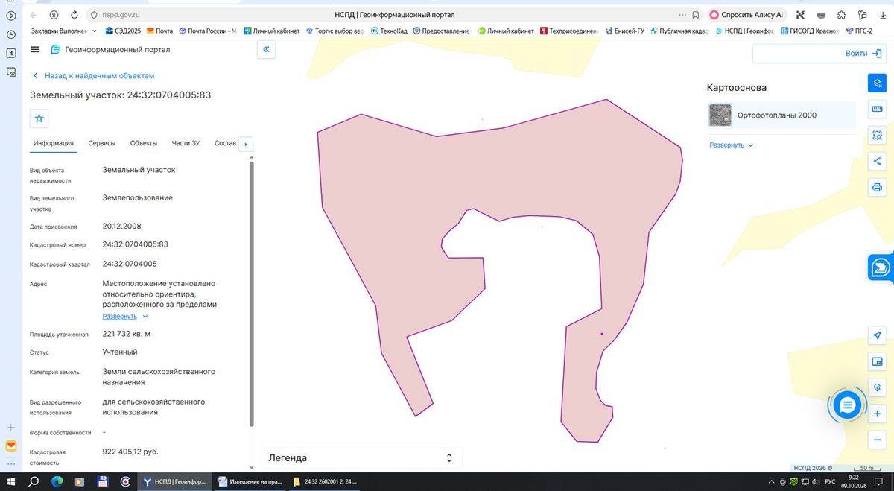Collapse the info panel with the double-chevron button
Viewport: 894px width, 491px height.
pyautogui.click(x=266, y=49)
